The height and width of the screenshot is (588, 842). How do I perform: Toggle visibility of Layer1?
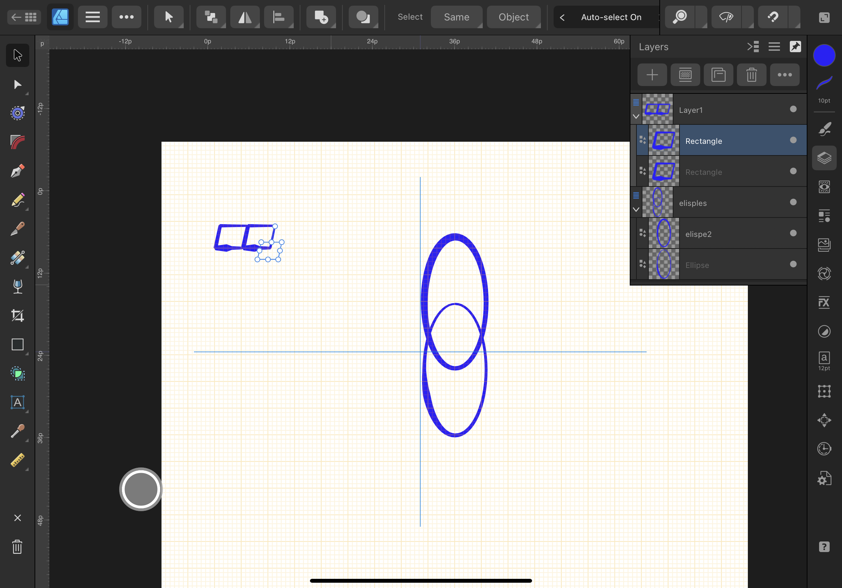[x=793, y=109]
